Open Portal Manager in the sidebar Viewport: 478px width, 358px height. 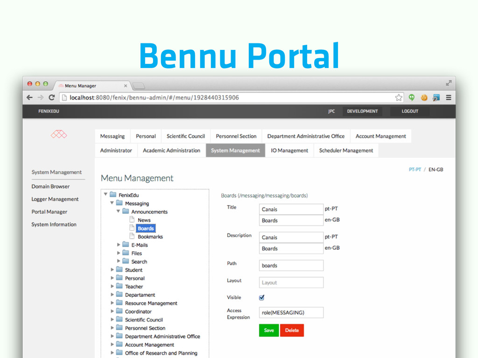49,212
